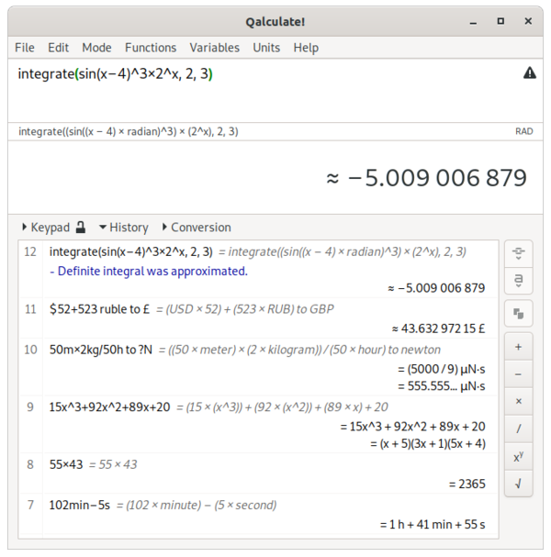Expand the Keypad section
Image resolution: width=551 pixels, height=557 pixels.
pos(46,228)
